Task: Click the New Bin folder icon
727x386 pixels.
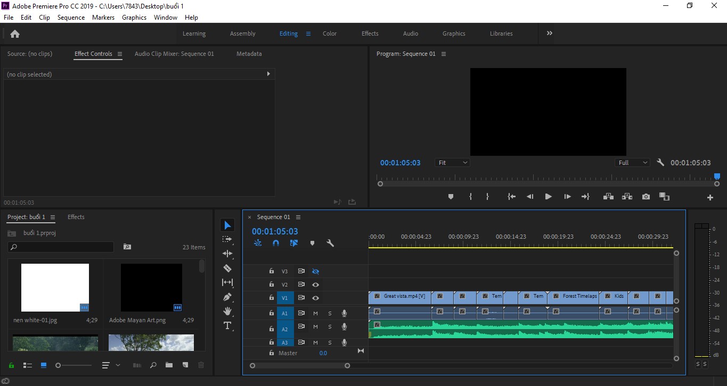Action: click(169, 365)
